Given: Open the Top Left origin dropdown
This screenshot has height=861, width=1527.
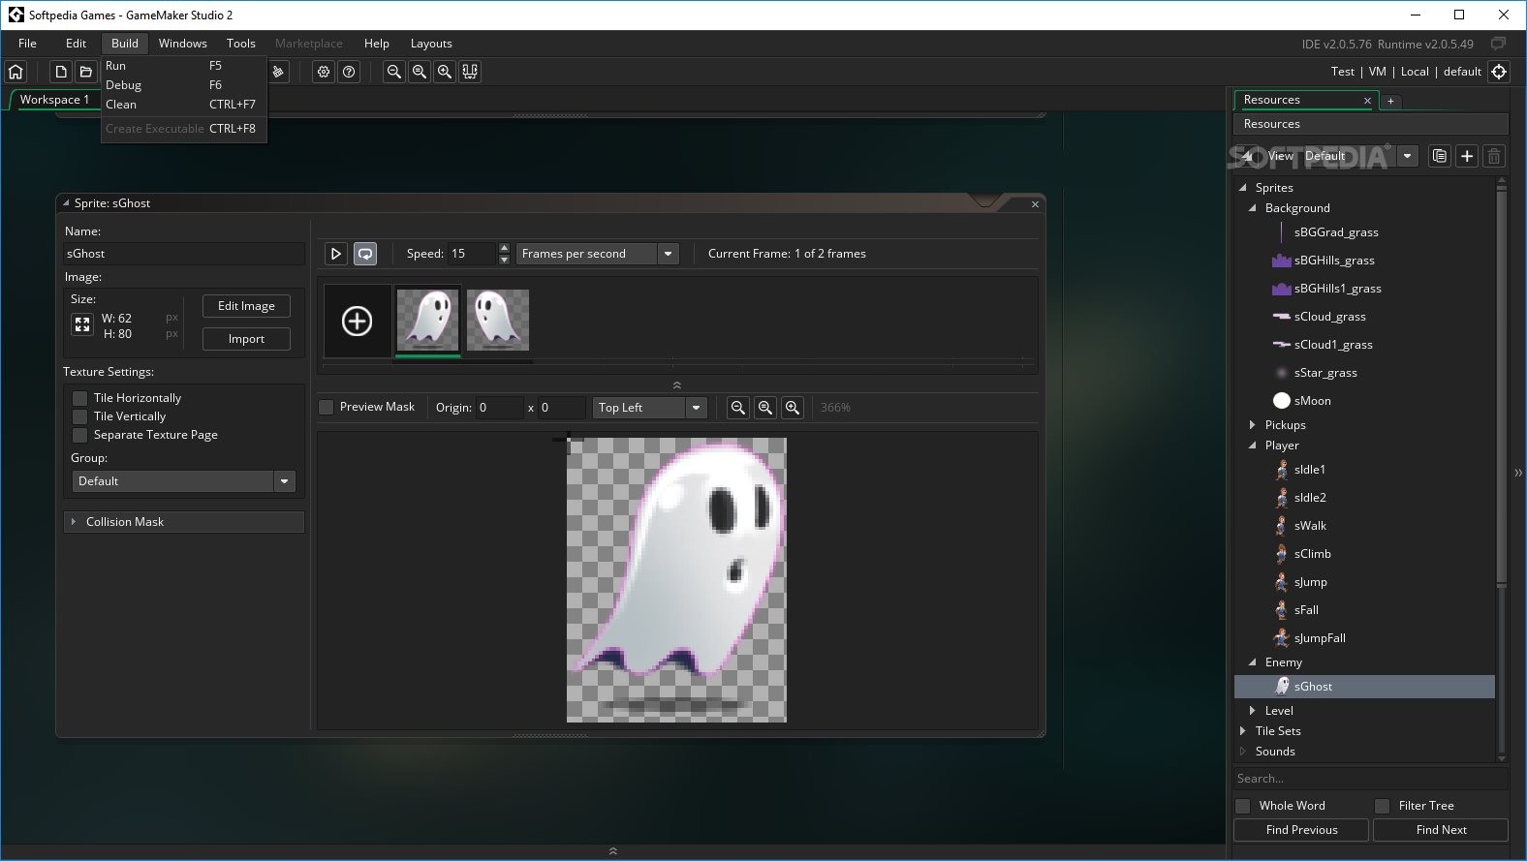Looking at the screenshot, I should click(x=649, y=408).
